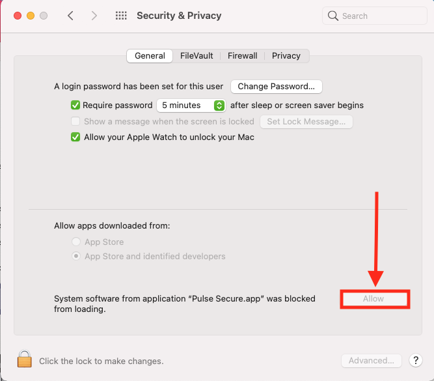Click Allow for Pulse Secure software
434x381 pixels.
[374, 299]
